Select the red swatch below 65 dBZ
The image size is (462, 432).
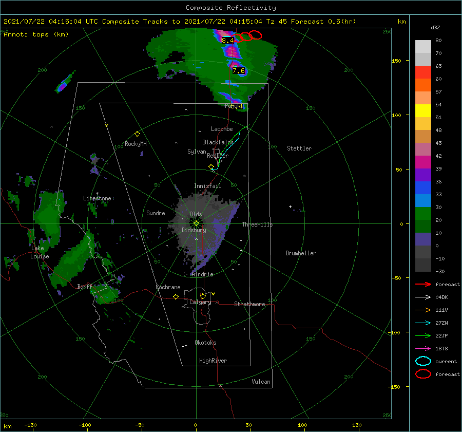tap(423, 72)
